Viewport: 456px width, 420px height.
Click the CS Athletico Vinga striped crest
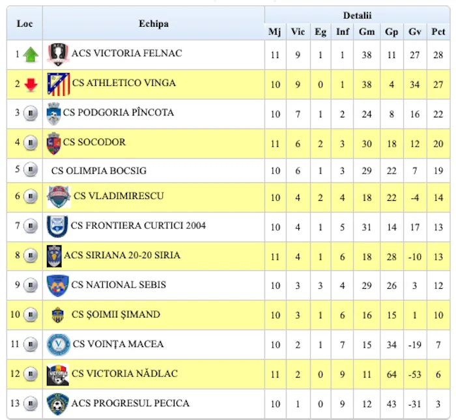[x=58, y=84]
